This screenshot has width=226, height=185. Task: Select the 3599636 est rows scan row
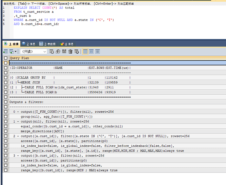point(118,92)
